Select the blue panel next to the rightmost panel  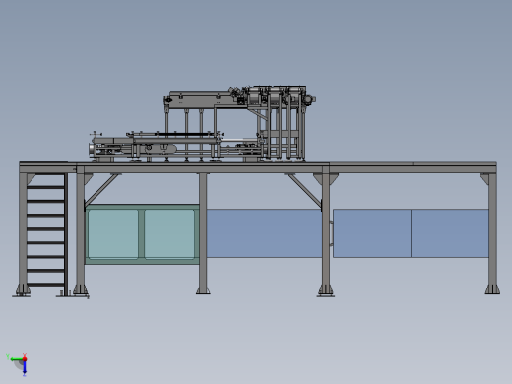pyautogui.click(x=372, y=233)
